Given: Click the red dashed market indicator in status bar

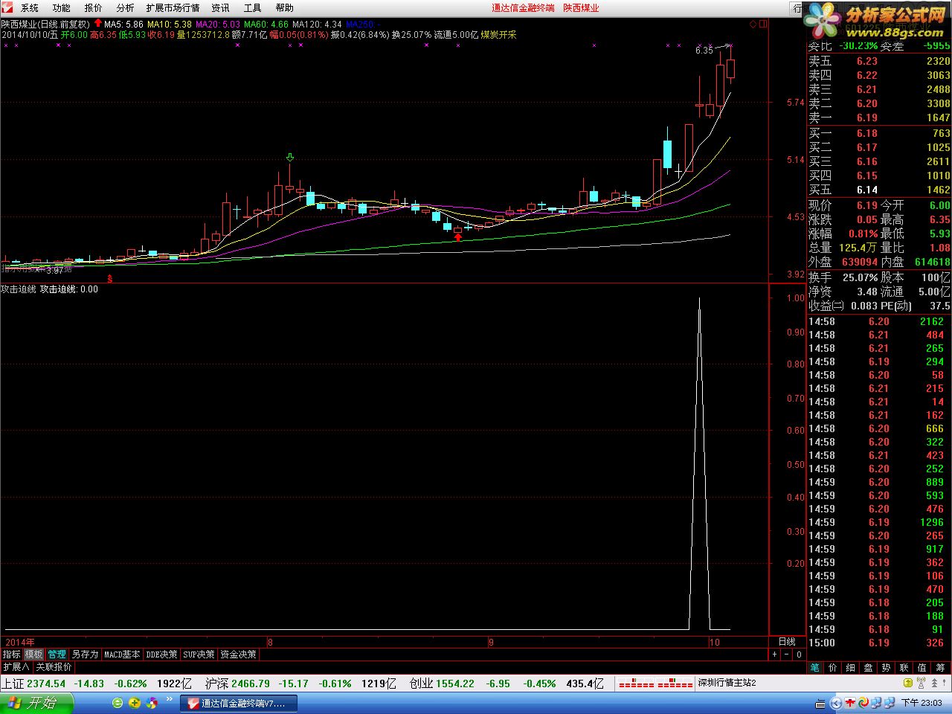Looking at the screenshot, I should coord(656,684).
